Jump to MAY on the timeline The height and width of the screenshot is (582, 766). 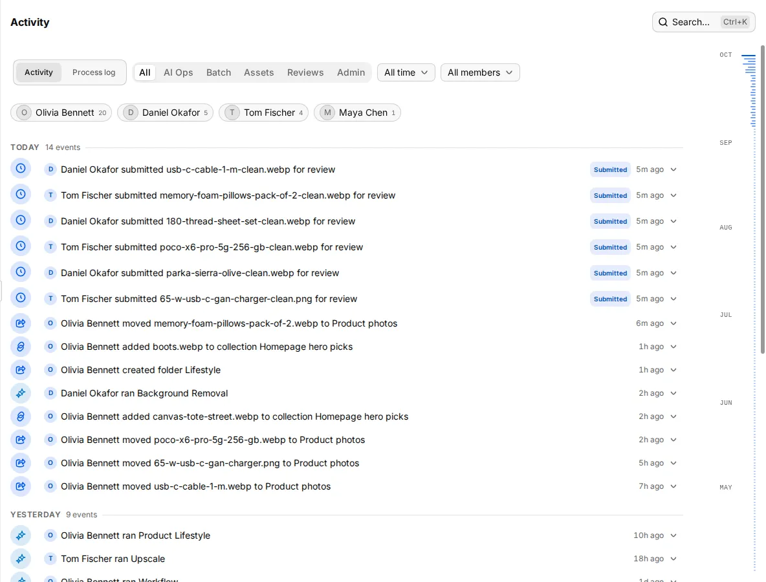(x=726, y=488)
